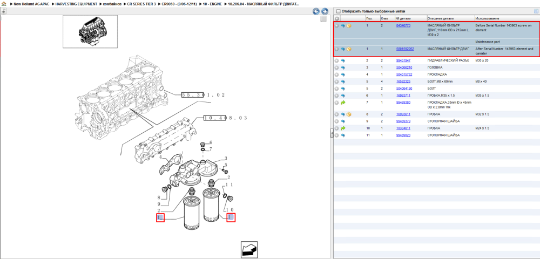Open 10 - ENGINE breadcrumb
The height and width of the screenshot is (259, 540).
click(212, 3)
